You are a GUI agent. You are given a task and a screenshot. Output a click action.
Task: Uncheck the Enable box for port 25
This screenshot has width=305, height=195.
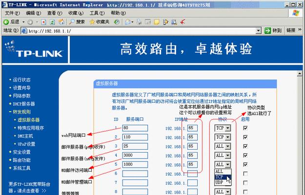click(x=245, y=146)
